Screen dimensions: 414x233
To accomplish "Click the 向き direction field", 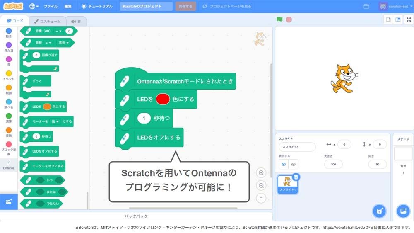I will coord(378,164).
